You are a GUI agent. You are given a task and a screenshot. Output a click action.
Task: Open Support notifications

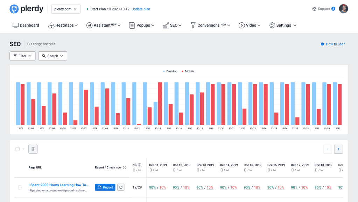point(322,8)
